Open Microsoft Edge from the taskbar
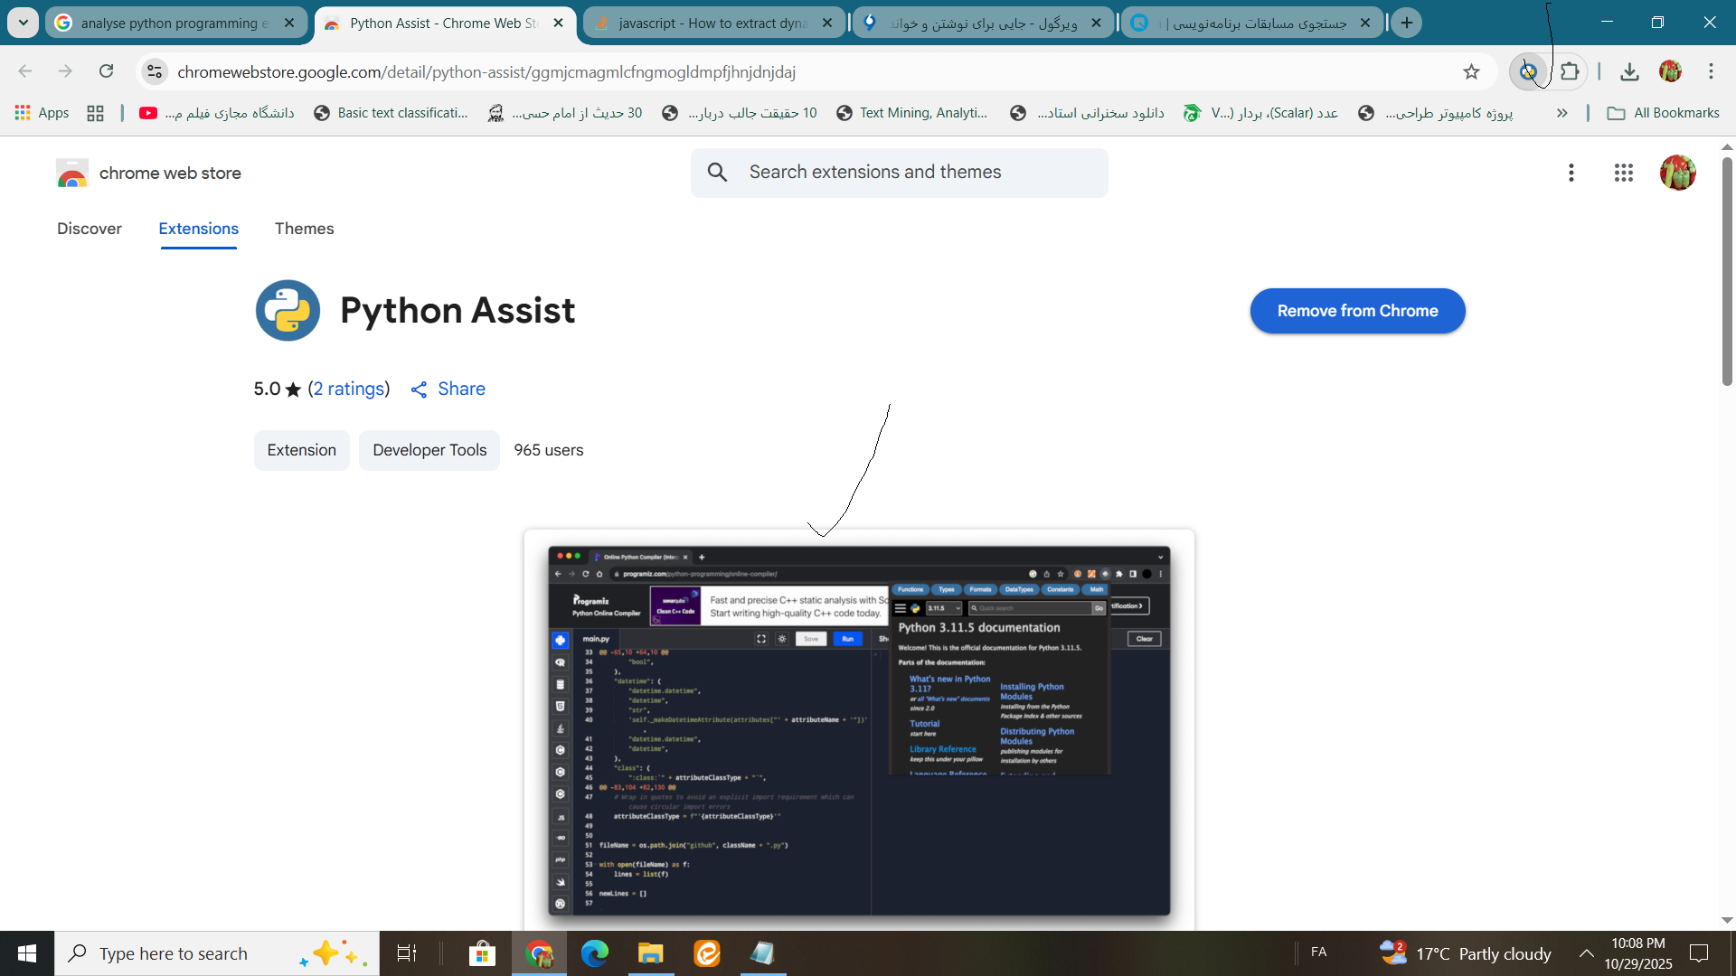This screenshot has width=1736, height=976. pos(594,953)
